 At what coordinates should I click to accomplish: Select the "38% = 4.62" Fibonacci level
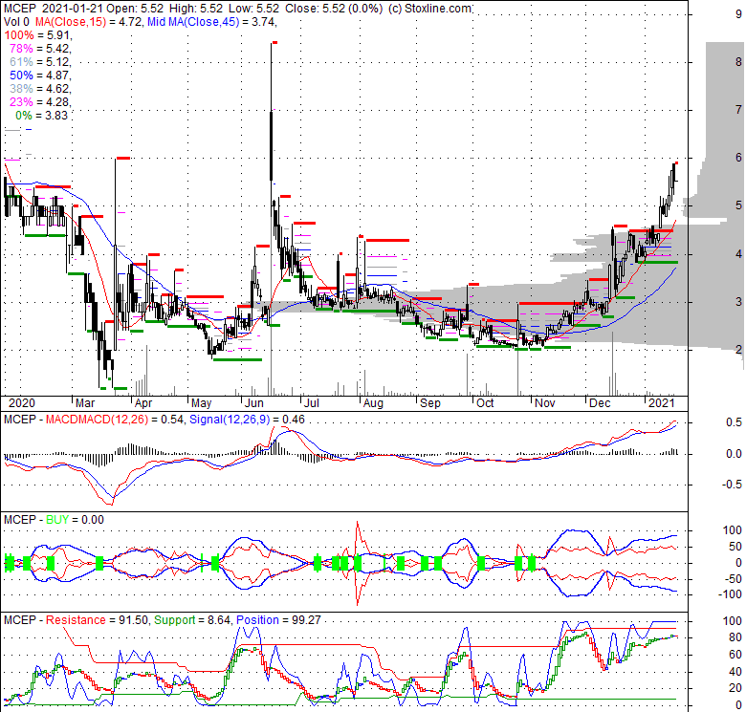40,89
